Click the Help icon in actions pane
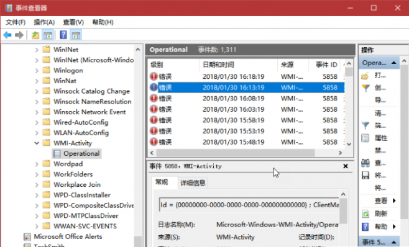 coord(365,227)
